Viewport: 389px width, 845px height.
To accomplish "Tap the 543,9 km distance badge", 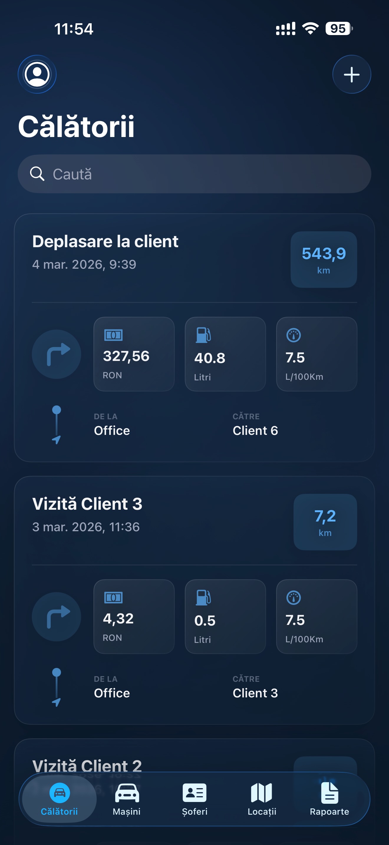I will coord(324,260).
